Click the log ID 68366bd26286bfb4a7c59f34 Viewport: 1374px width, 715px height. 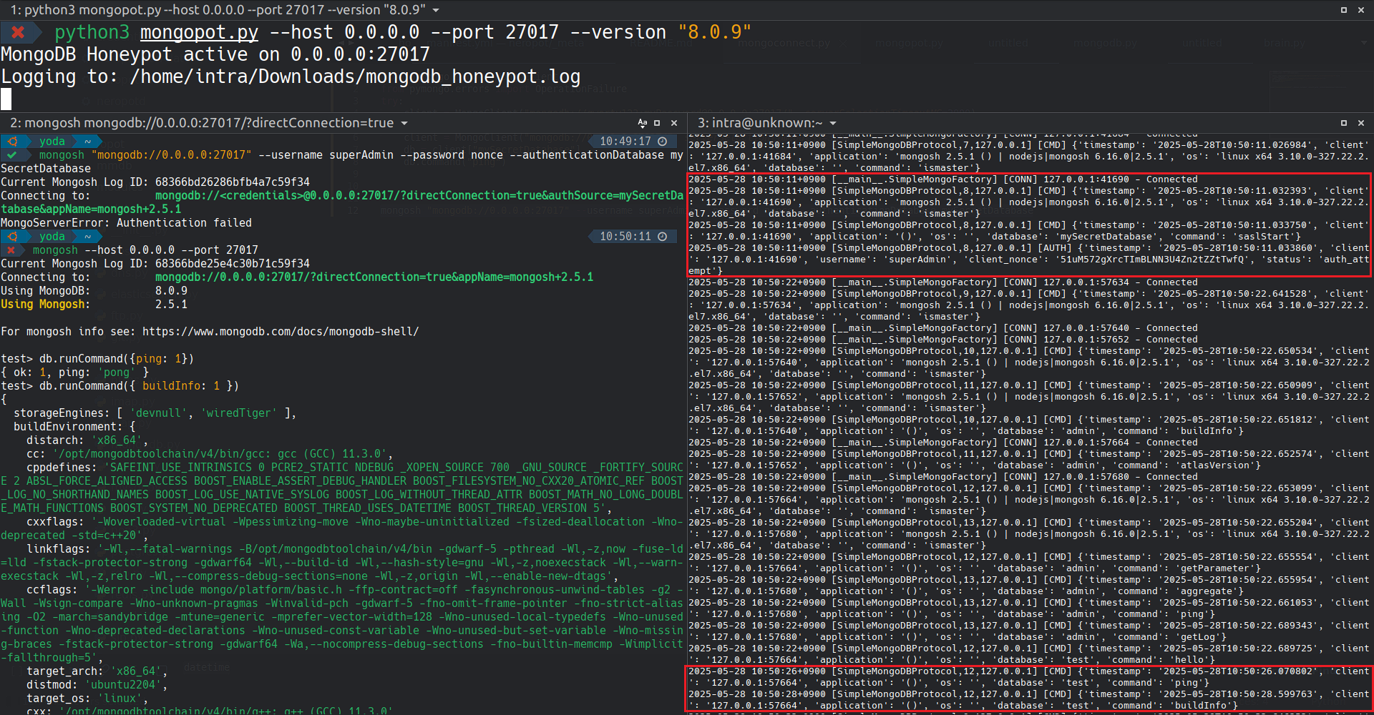pos(233,182)
